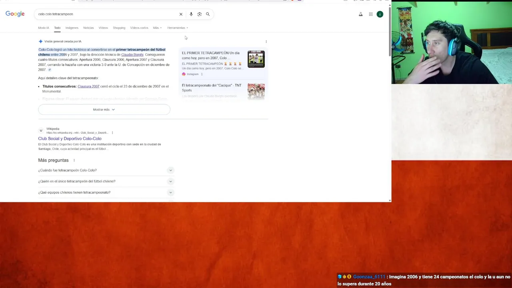
Task: Open Más preguntas options dots
Action: [74, 160]
